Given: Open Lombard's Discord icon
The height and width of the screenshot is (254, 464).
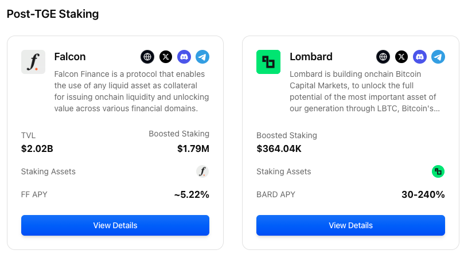Looking at the screenshot, I should coord(420,57).
